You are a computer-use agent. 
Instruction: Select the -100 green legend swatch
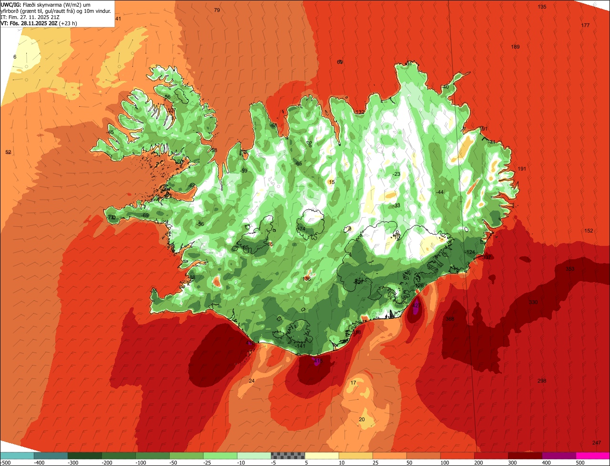point(152,456)
